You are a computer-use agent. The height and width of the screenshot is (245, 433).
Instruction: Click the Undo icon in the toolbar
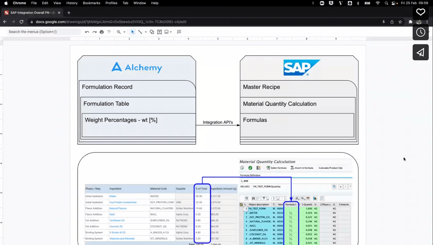(87, 32)
